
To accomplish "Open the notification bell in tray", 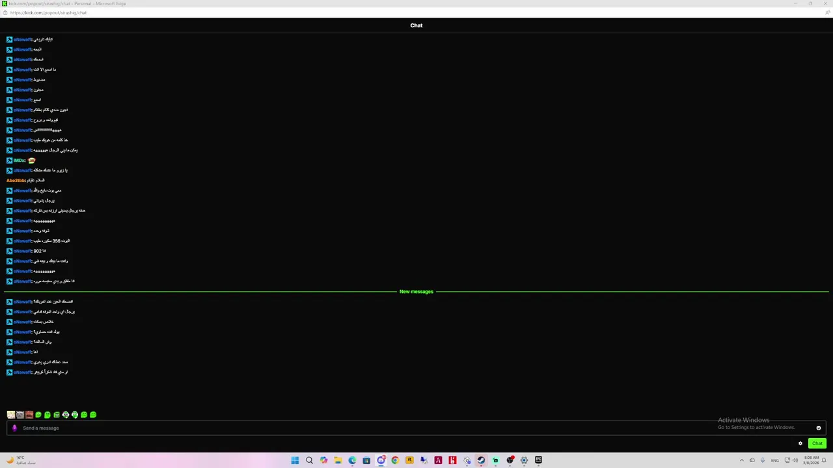I will (x=824, y=460).
